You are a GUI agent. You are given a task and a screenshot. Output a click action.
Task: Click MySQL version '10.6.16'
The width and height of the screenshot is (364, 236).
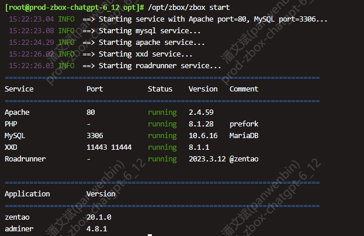tap(203, 136)
